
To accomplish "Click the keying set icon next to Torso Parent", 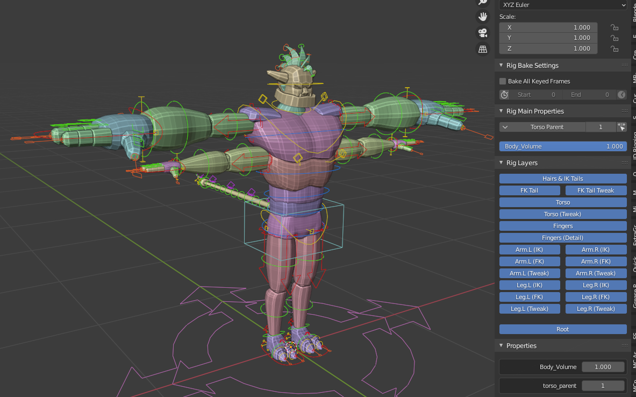I will click(621, 126).
